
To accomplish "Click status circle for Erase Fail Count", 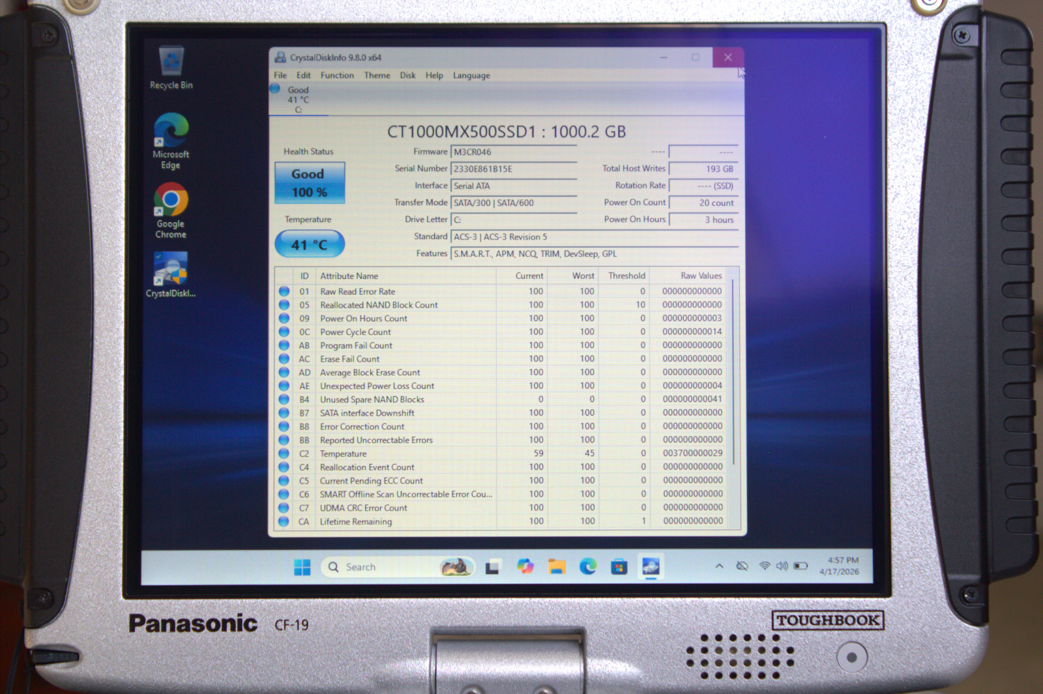I will click(x=284, y=359).
